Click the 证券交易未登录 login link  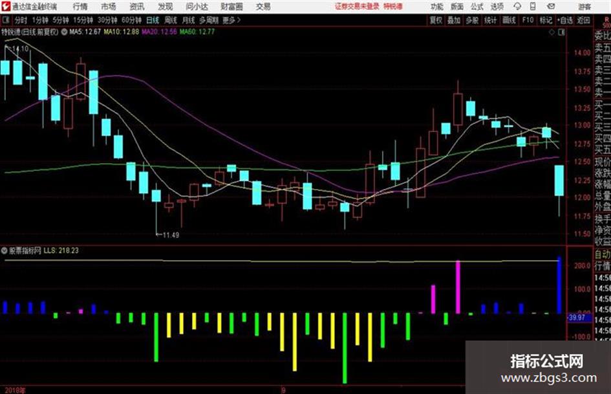click(x=356, y=6)
